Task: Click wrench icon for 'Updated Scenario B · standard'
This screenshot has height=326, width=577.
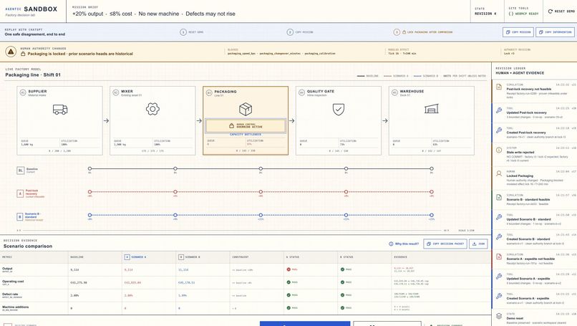Action: (x=499, y=217)
